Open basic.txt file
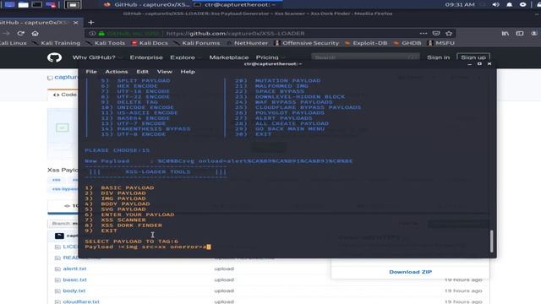 pyautogui.click(x=75, y=280)
